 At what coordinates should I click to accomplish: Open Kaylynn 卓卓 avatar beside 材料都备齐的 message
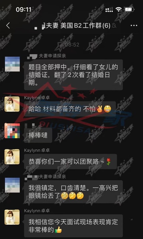click(12, 104)
